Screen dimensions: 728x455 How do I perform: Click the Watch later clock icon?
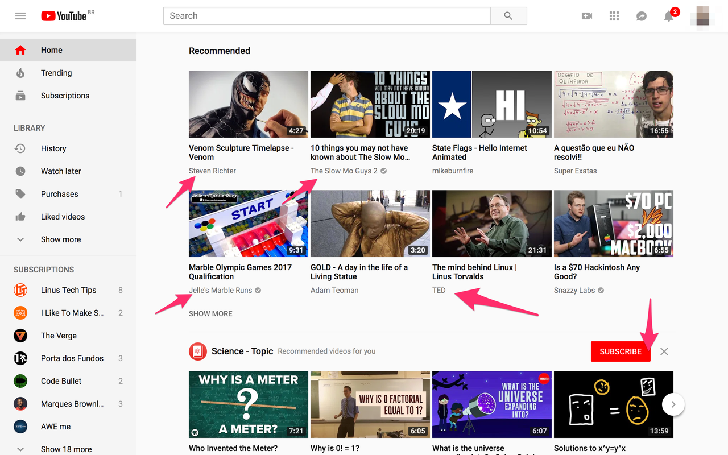pyautogui.click(x=20, y=171)
